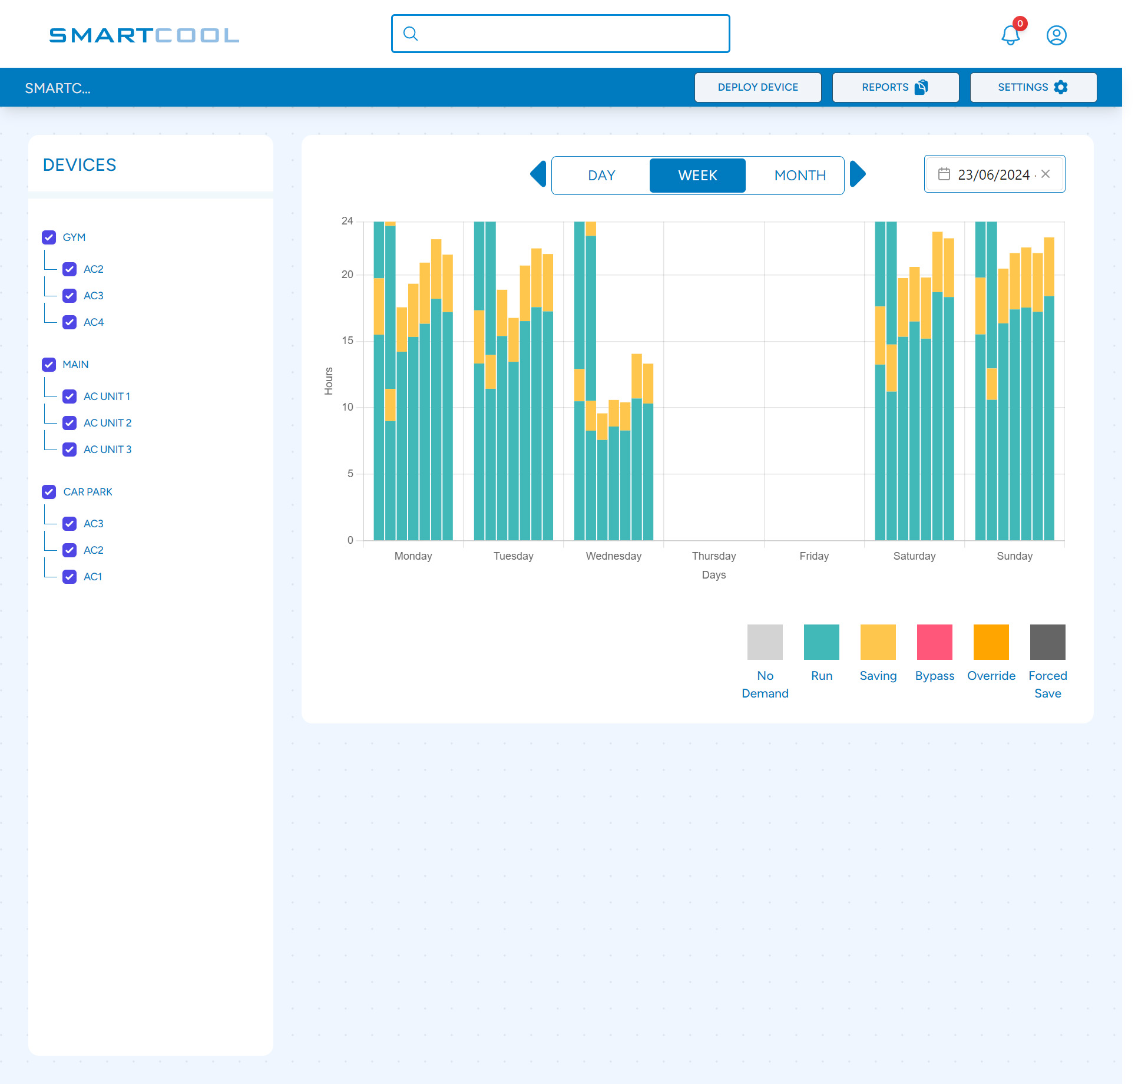
Task: Click the DEVICES panel heading
Action: (x=80, y=165)
